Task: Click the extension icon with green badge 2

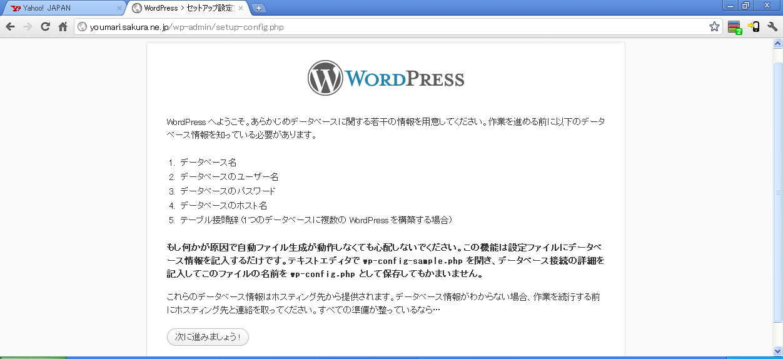Action: click(734, 27)
